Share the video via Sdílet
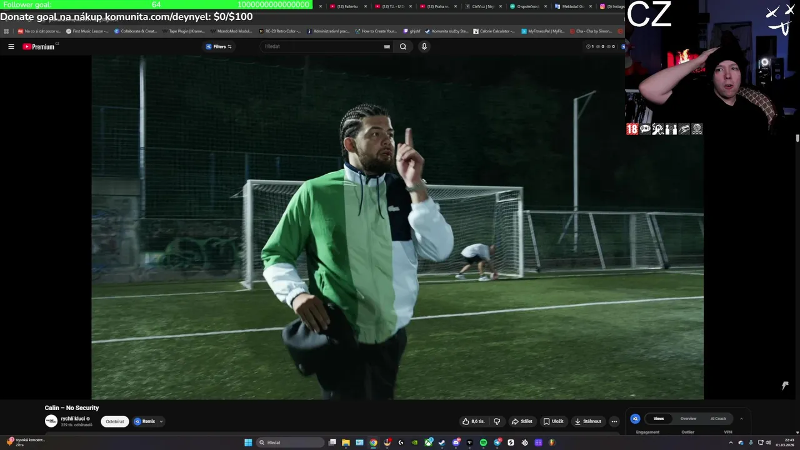 [x=522, y=421]
